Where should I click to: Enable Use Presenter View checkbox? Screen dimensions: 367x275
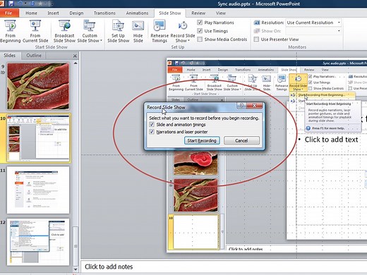click(256, 39)
